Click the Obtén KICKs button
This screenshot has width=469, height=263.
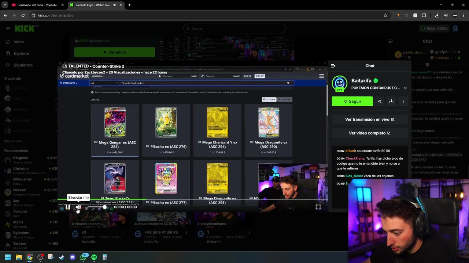(x=434, y=28)
